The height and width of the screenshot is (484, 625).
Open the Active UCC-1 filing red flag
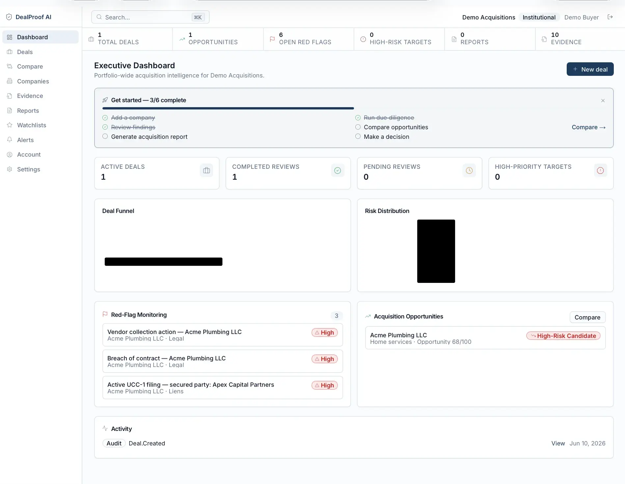[223, 388]
